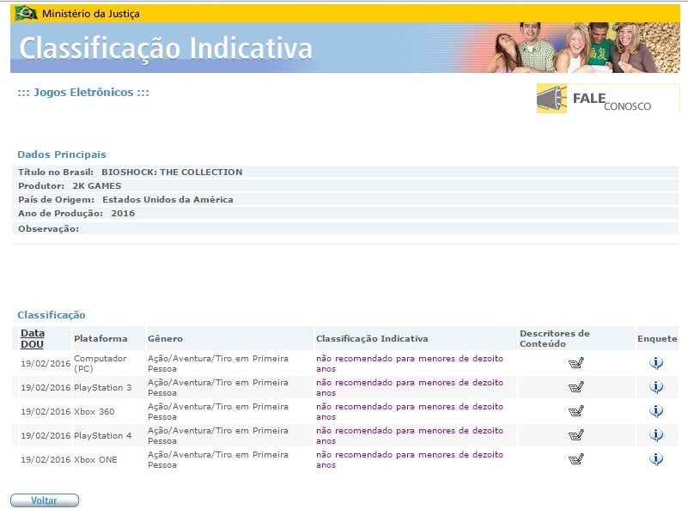
Task: Select the PlayStation 4 platform cell
Action: point(103,436)
